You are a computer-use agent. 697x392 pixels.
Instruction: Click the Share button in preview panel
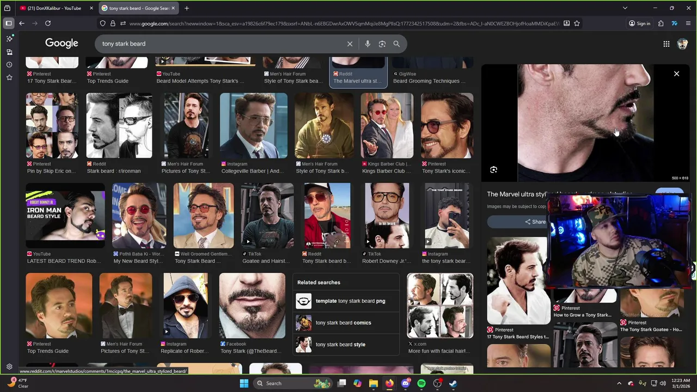pyautogui.click(x=535, y=222)
